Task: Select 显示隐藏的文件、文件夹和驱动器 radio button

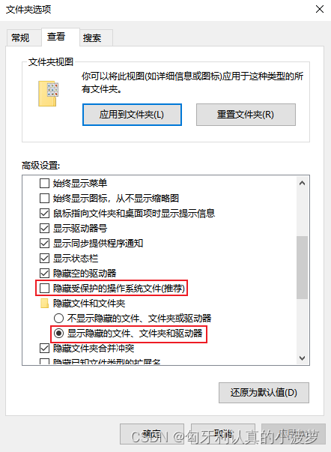Action: 58,334
